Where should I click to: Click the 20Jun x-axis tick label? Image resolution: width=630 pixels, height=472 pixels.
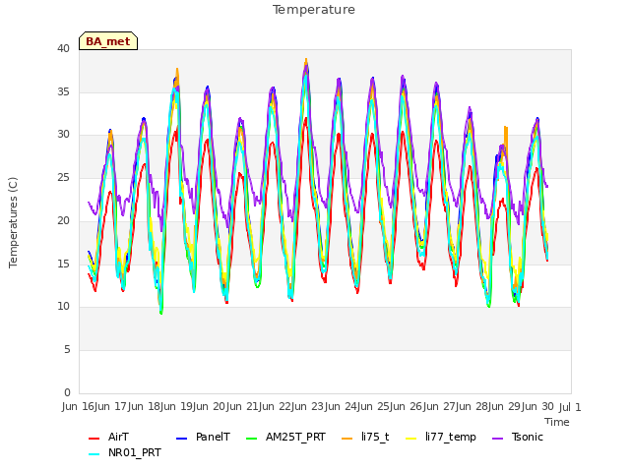(227, 407)
